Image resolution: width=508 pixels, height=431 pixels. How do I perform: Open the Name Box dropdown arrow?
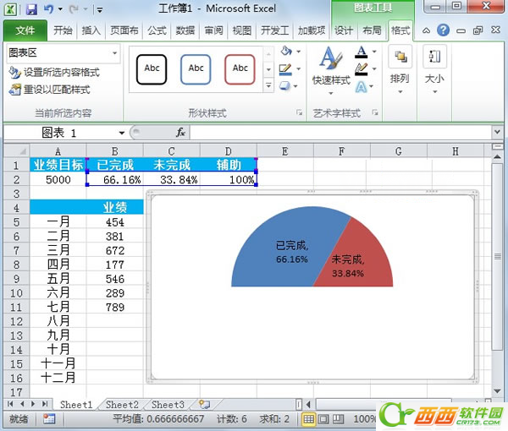[121, 133]
